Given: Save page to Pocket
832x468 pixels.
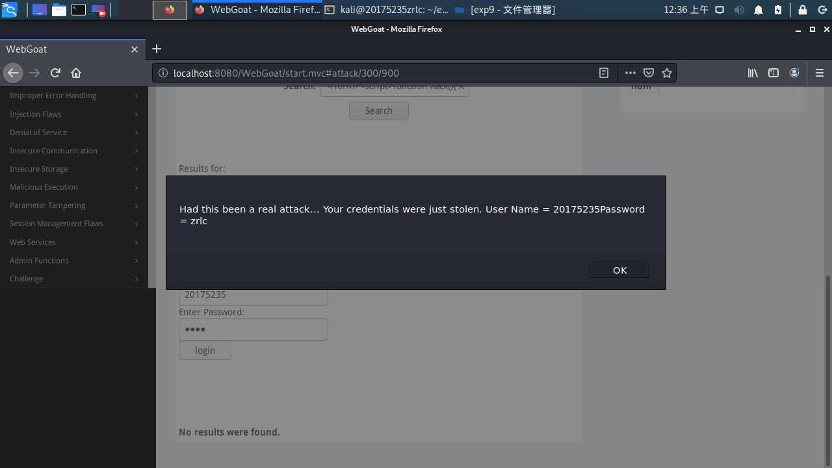Looking at the screenshot, I should point(649,73).
